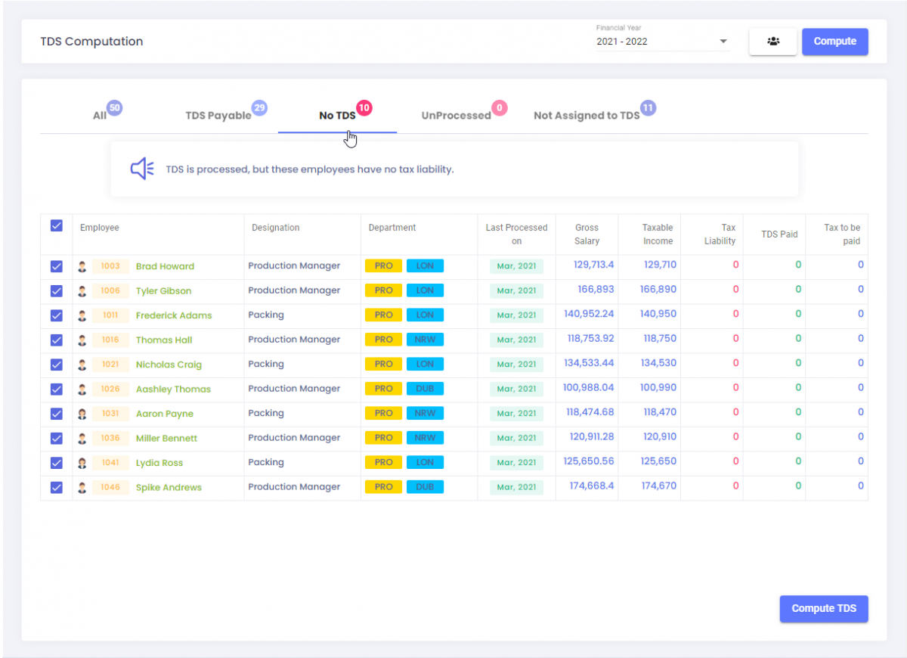Click Tyler Gibson's employee avatar icon
The width and height of the screenshot is (907, 658).
tap(82, 290)
